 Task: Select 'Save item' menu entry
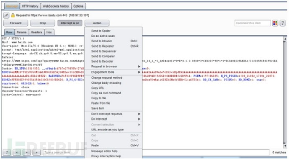click(114, 108)
